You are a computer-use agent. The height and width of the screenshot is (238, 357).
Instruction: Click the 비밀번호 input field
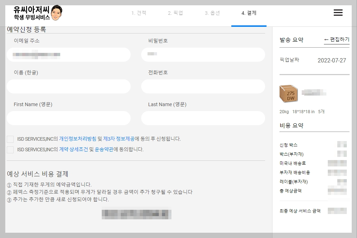[203, 55]
